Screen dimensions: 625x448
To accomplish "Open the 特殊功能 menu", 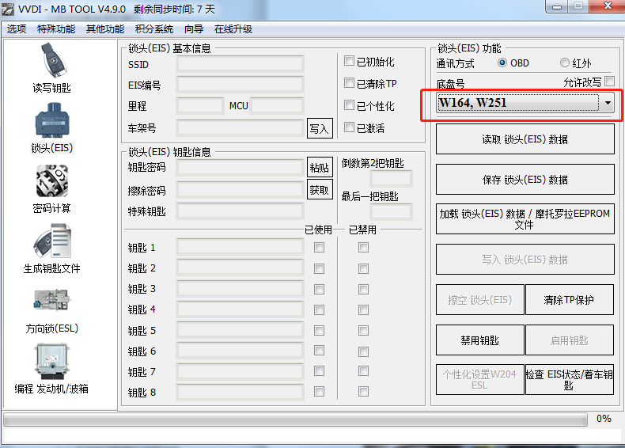I will point(56,29).
